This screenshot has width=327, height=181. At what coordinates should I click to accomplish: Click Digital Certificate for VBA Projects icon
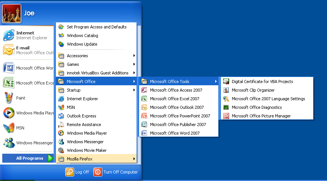[226, 82]
